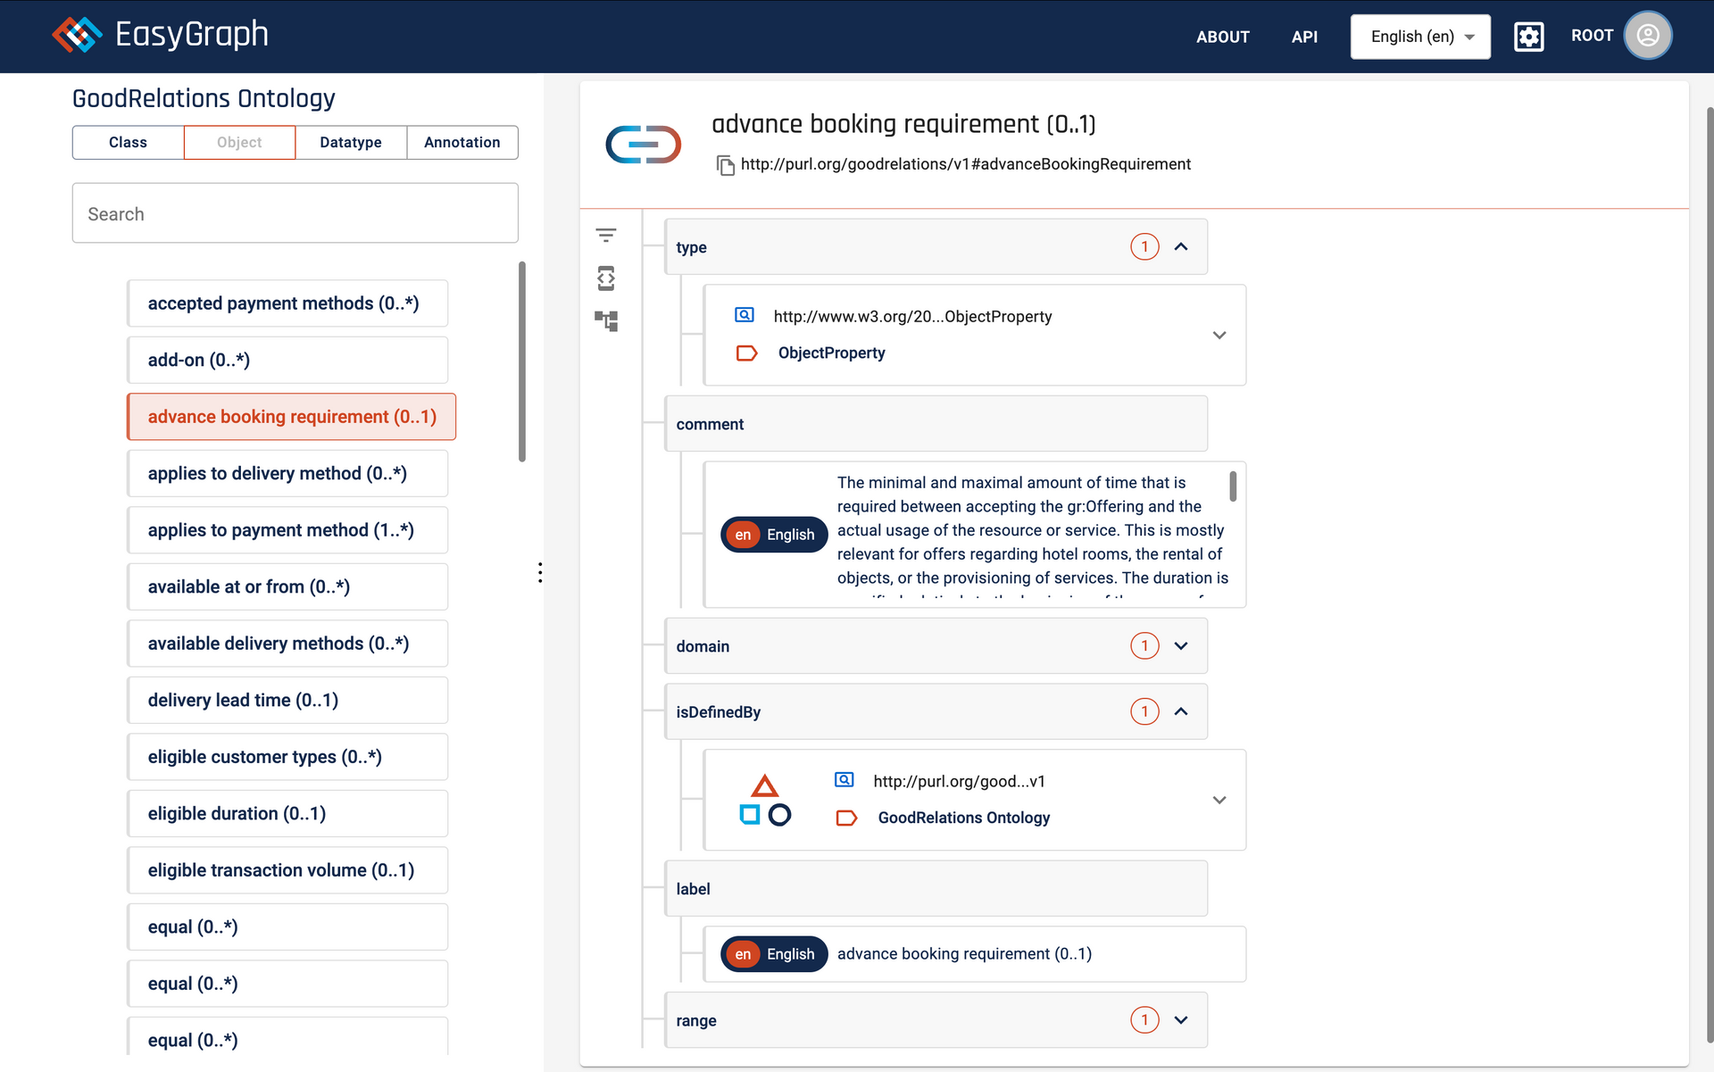Click the expand-all code icon
The image size is (1714, 1072).
tap(606, 278)
